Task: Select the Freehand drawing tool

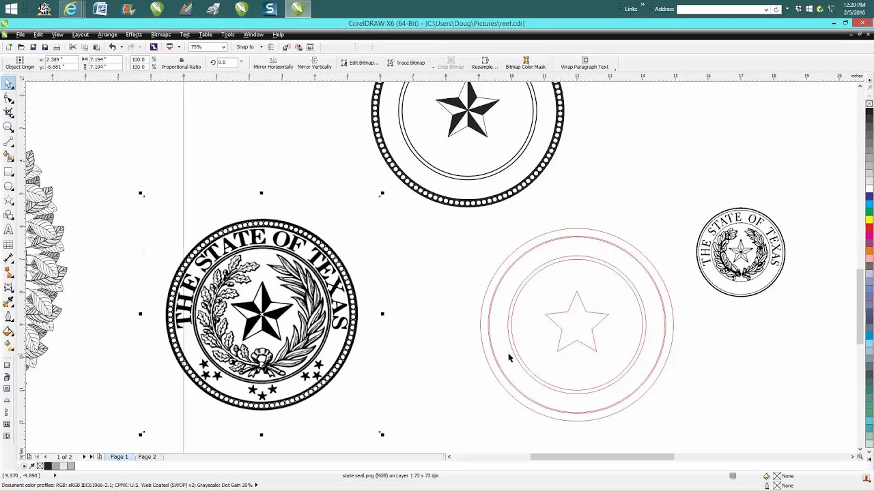Action: (8, 143)
